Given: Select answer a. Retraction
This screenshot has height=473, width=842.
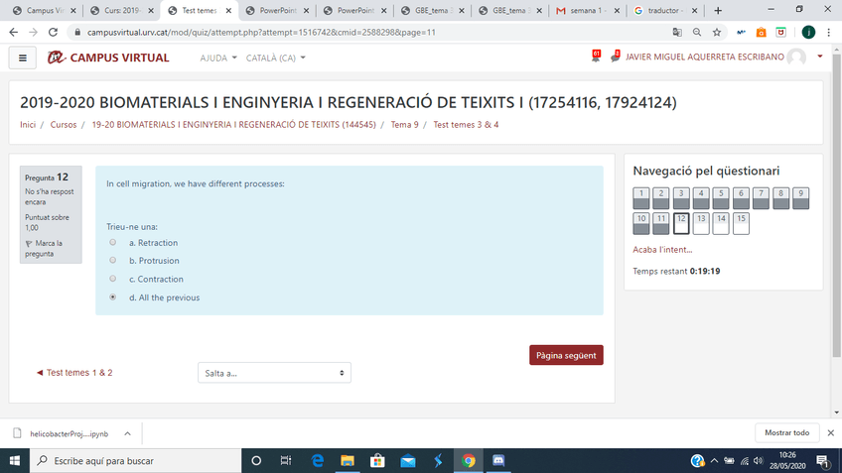Looking at the screenshot, I should tap(113, 243).
